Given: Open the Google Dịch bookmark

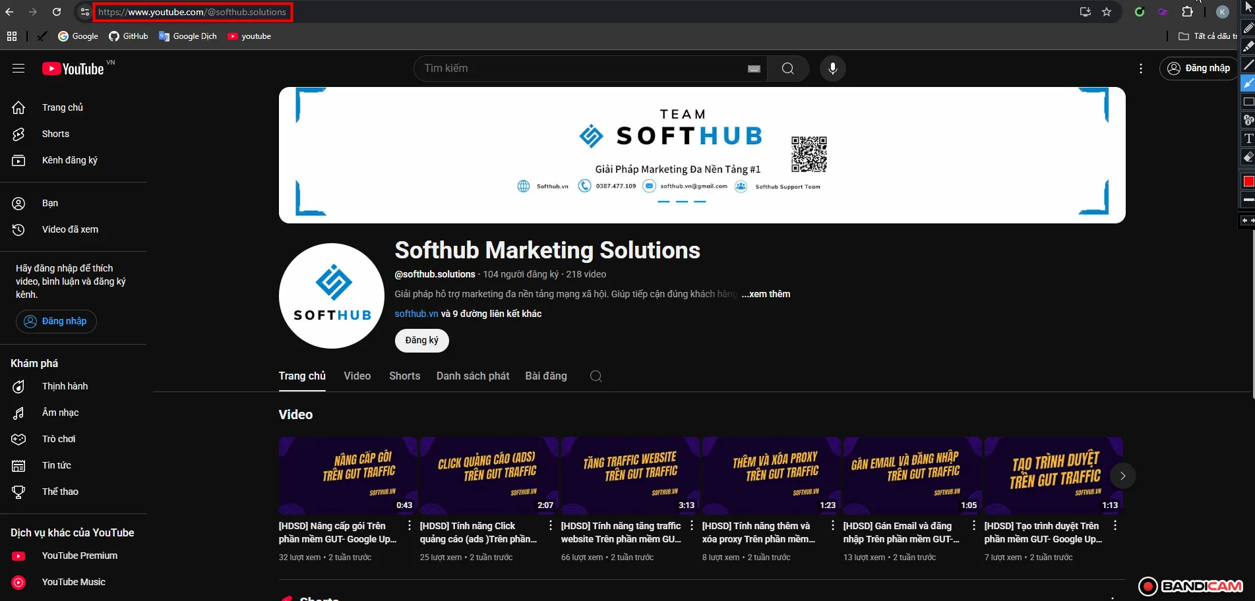Looking at the screenshot, I should [188, 36].
